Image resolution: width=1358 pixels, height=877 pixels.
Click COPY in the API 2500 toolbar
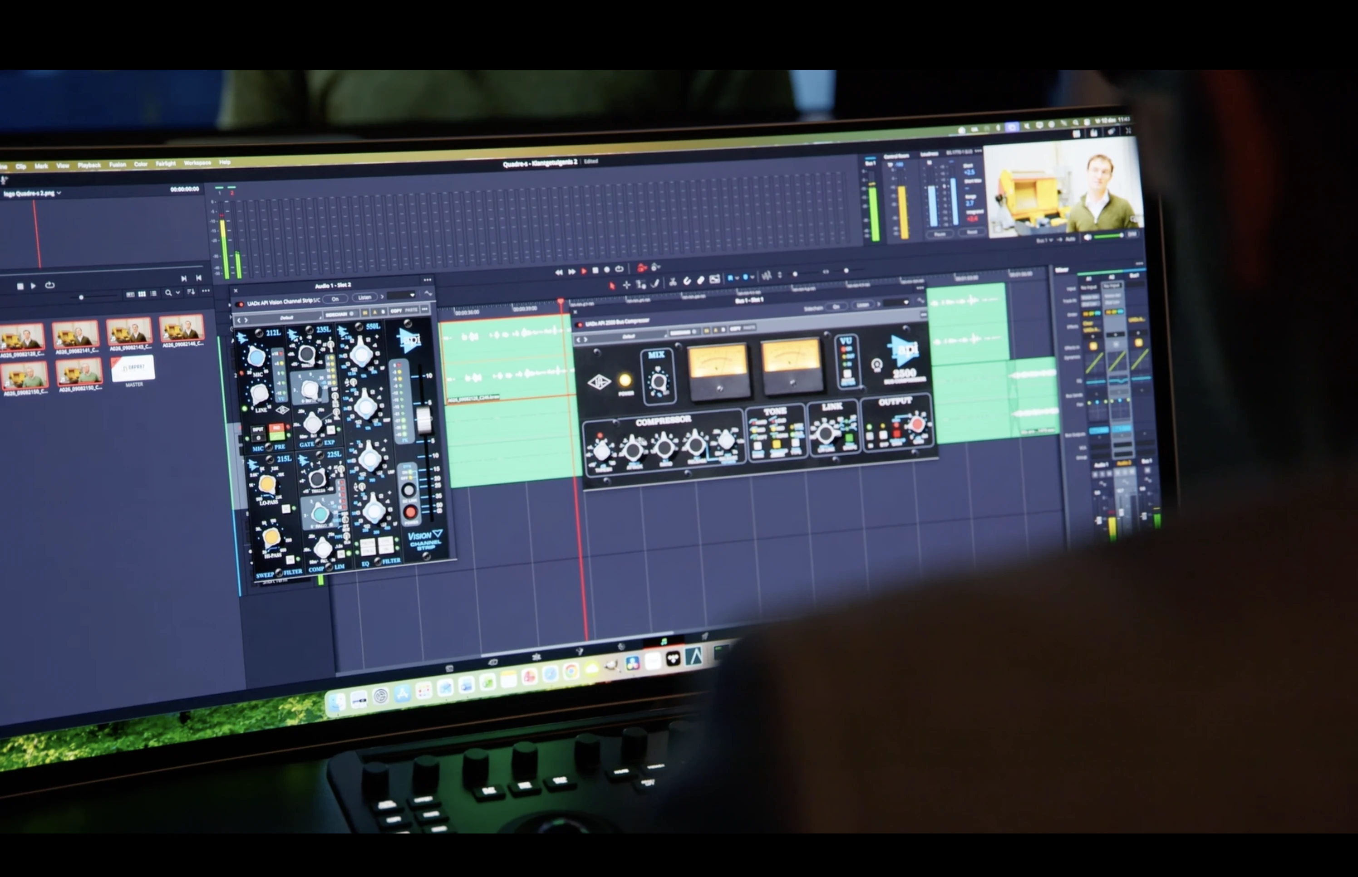click(735, 329)
